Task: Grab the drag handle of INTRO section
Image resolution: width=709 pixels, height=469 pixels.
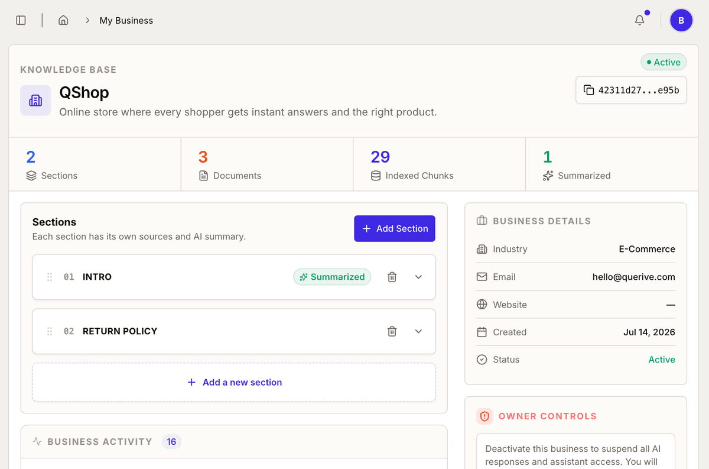Action: (50, 277)
